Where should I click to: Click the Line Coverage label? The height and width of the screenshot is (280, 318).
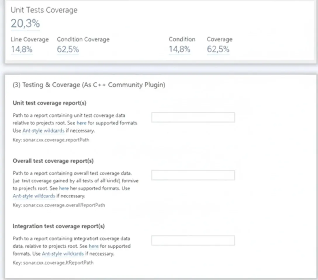[x=30, y=39]
